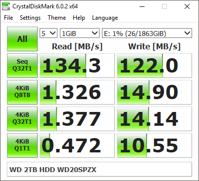Screen dimensions: 199x181
Task: Run all benchmarks with the All button
Action: point(22,39)
